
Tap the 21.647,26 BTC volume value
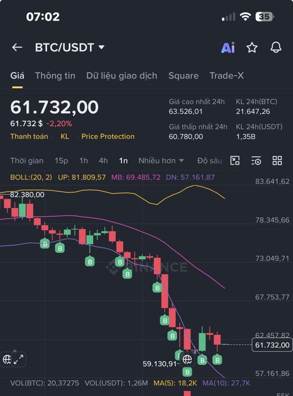point(253,111)
